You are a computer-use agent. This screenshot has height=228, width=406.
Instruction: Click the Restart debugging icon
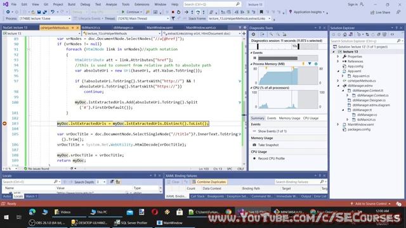click(178, 12)
